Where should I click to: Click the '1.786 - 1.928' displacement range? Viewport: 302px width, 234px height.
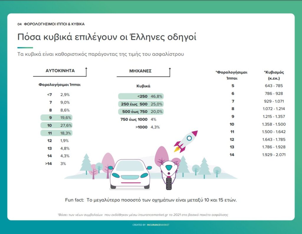point(274,147)
